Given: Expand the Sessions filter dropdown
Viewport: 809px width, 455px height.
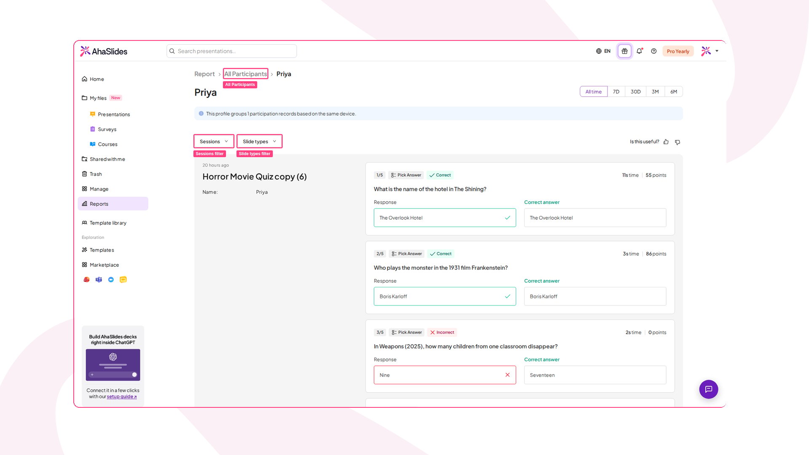Looking at the screenshot, I should click(x=214, y=142).
